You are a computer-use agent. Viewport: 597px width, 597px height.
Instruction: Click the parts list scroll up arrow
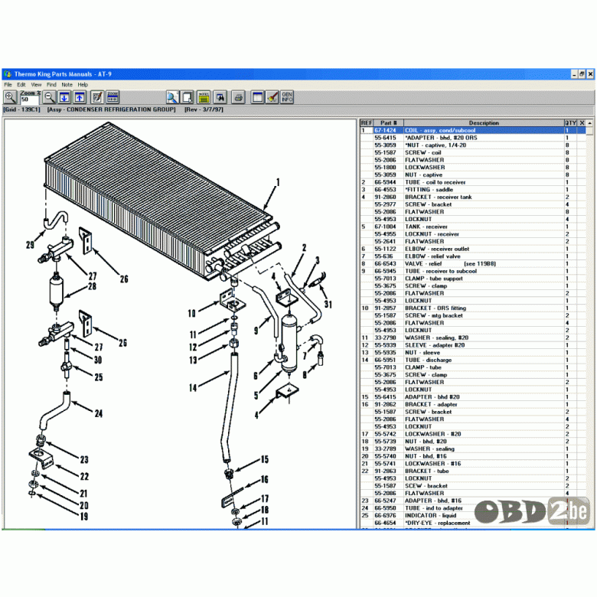pyautogui.click(x=590, y=123)
